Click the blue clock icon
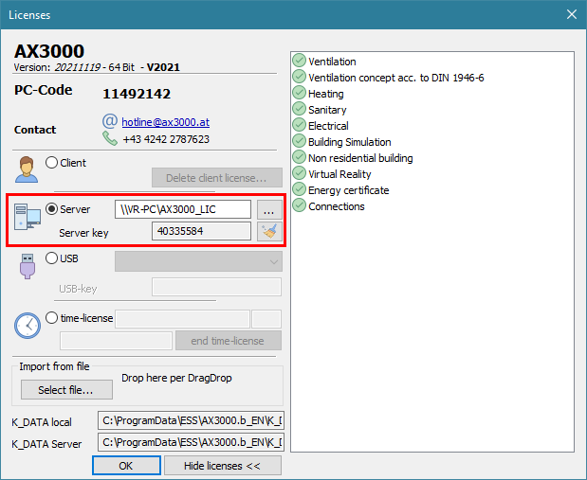Image resolution: width=587 pixels, height=480 pixels. (x=28, y=326)
